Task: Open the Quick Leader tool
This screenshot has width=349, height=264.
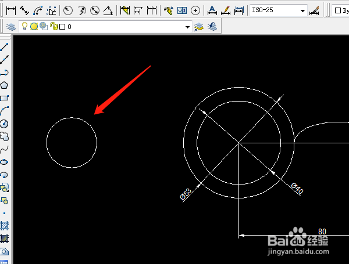Action: 169,10
